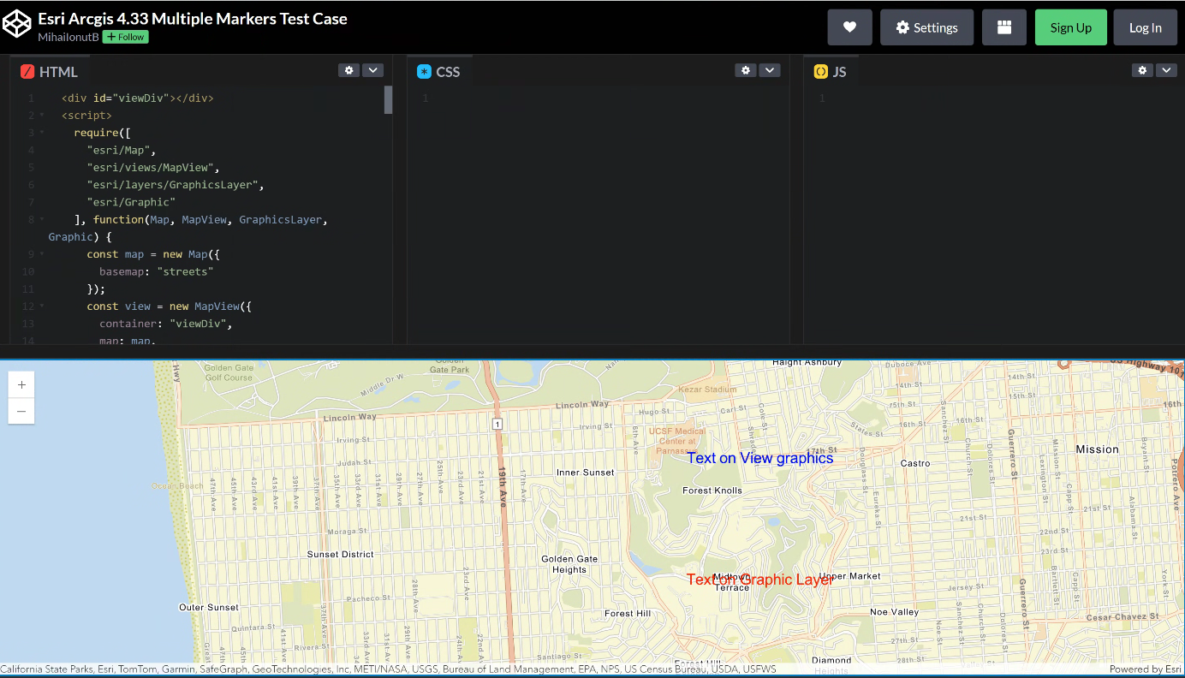The width and height of the screenshot is (1185, 678).
Task: Click the 'Kezar Stadium' map label
Action: coord(708,390)
